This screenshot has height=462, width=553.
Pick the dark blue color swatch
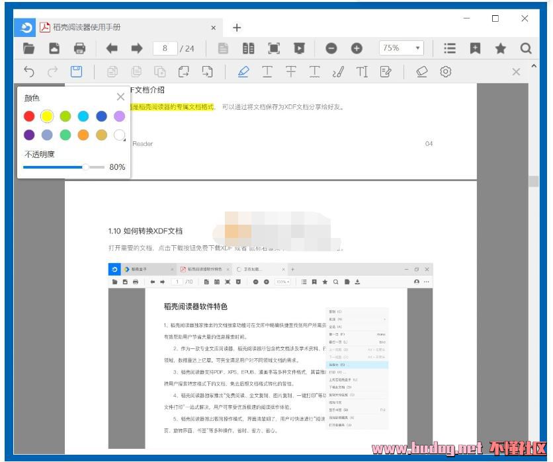tap(102, 116)
